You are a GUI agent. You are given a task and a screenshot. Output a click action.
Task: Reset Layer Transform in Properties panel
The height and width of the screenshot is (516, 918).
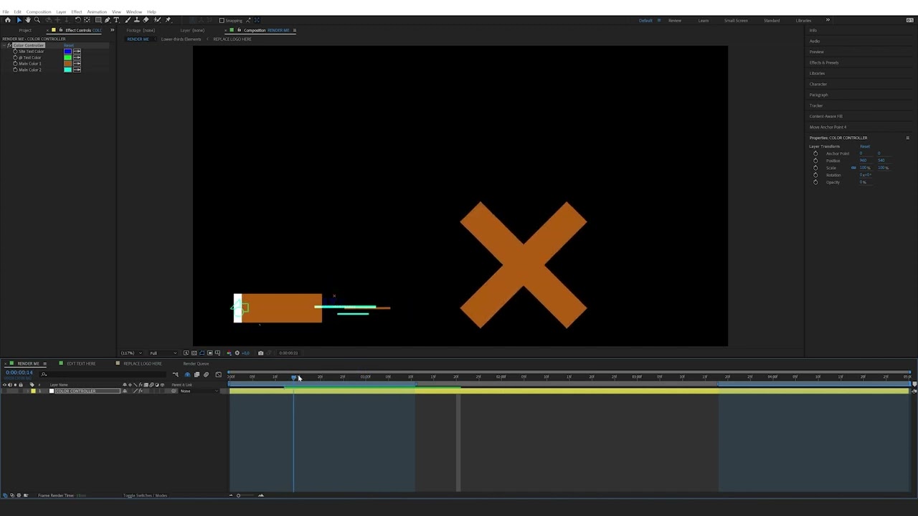coord(865,146)
